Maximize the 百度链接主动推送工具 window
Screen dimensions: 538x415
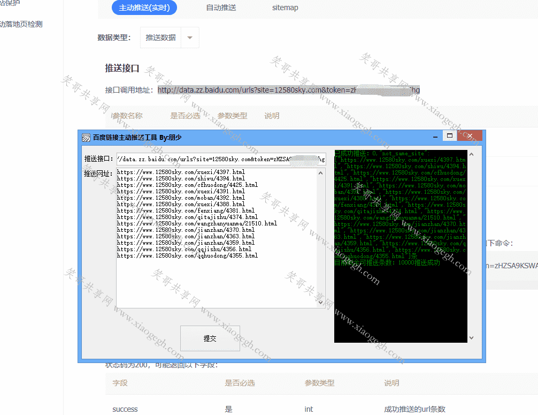coord(449,135)
